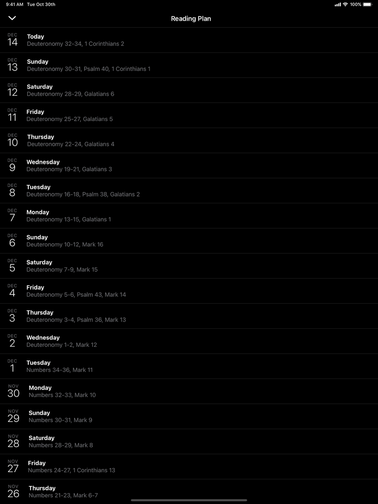Tap the Dec 6 date badge
Image resolution: width=378 pixels, height=504 pixels.
(x=12, y=241)
